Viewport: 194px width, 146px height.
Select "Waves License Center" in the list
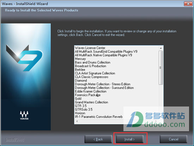pos(90,48)
